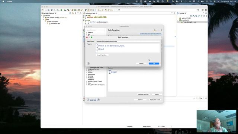This screenshot has height=134, width=238.
Task: Click the template Description text field
Action: 128,41
